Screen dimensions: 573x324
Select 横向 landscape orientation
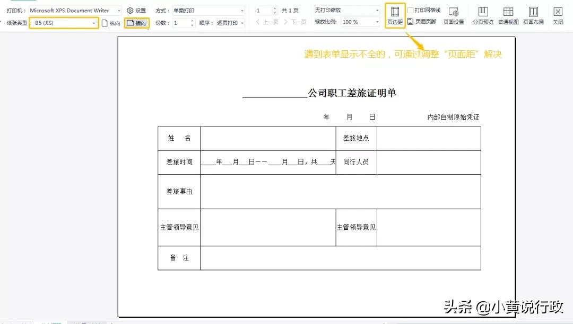[x=136, y=23]
